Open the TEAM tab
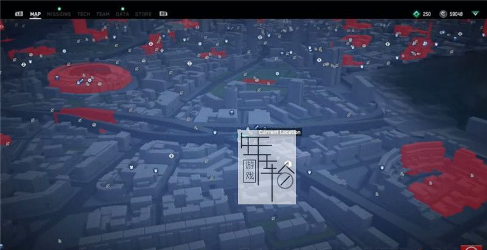This screenshot has height=250, width=487. coord(103,14)
